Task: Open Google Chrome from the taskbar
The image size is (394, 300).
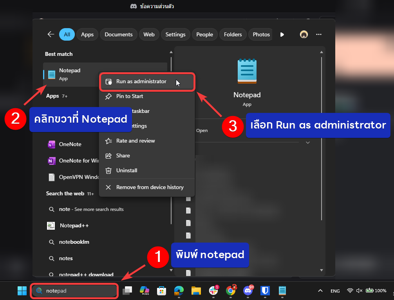Action: 231,291
